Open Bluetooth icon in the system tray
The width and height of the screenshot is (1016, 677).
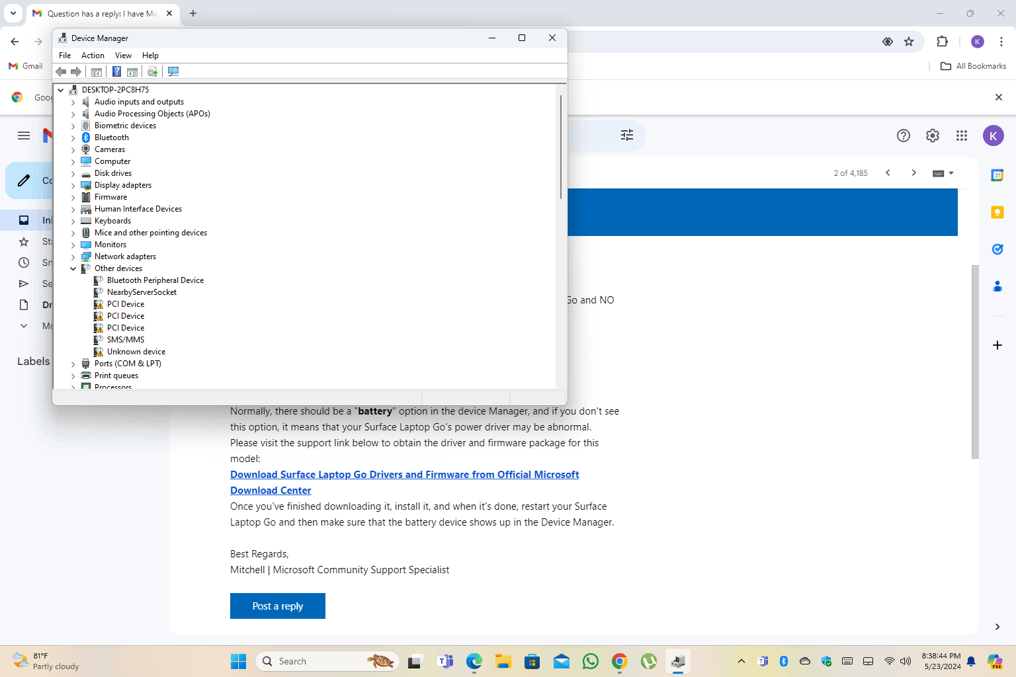coord(784,661)
